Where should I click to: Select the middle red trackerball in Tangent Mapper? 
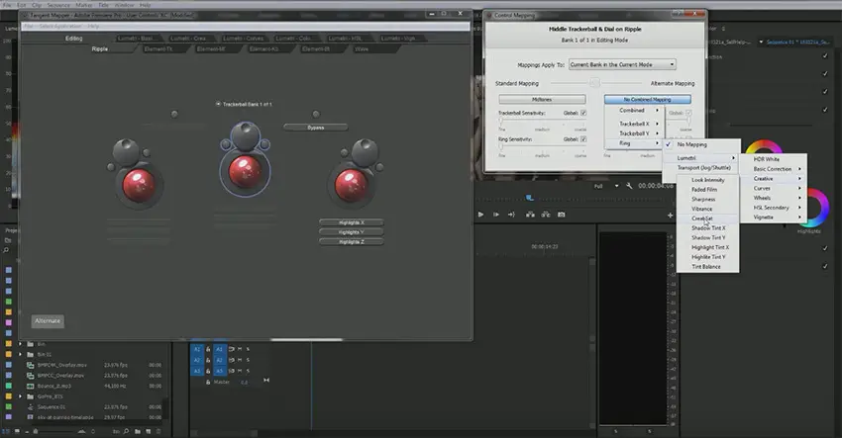[245, 171]
